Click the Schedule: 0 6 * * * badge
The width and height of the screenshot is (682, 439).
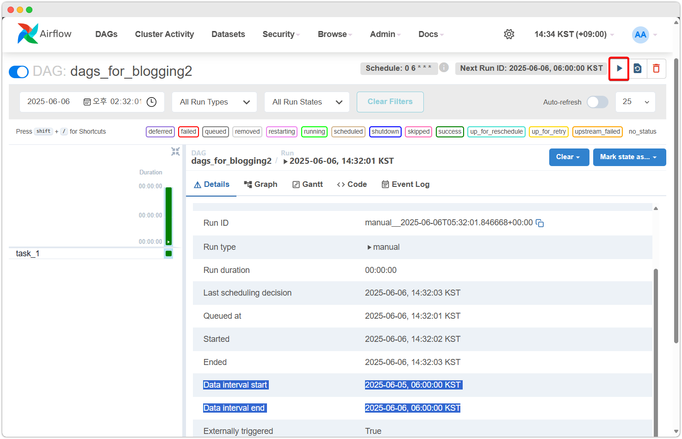click(398, 68)
